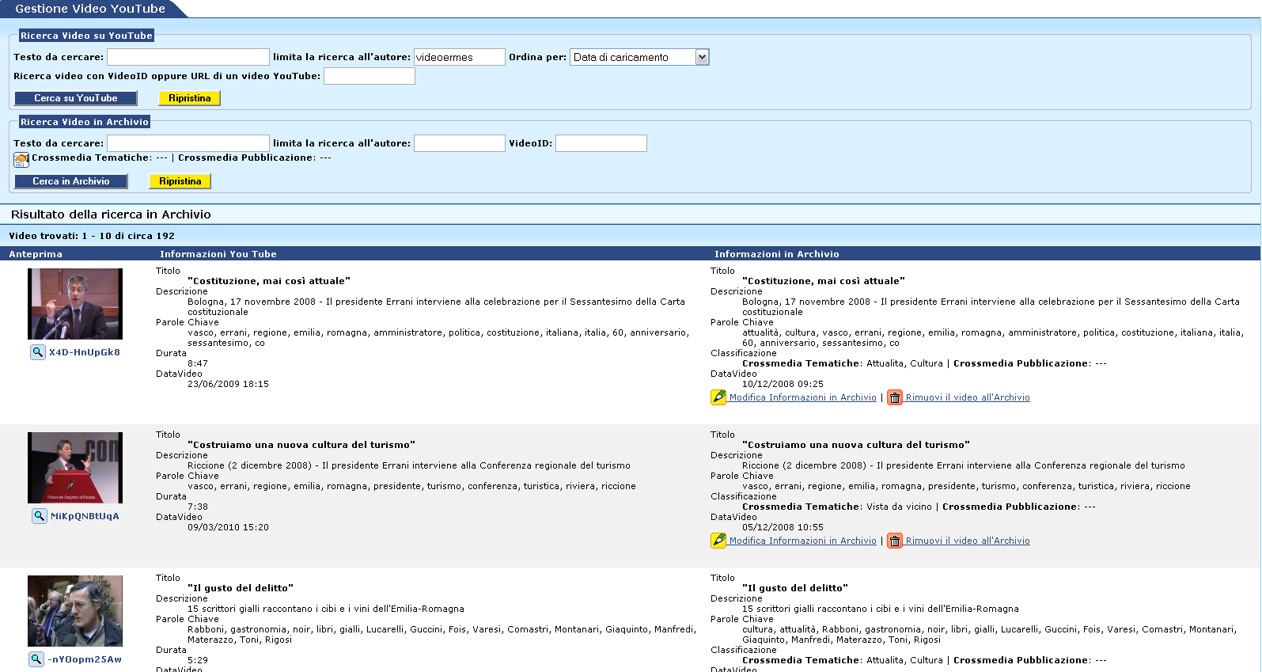Screen dimensions: 1262x672
Task: Click duration value "7:38"
Action: (198, 507)
